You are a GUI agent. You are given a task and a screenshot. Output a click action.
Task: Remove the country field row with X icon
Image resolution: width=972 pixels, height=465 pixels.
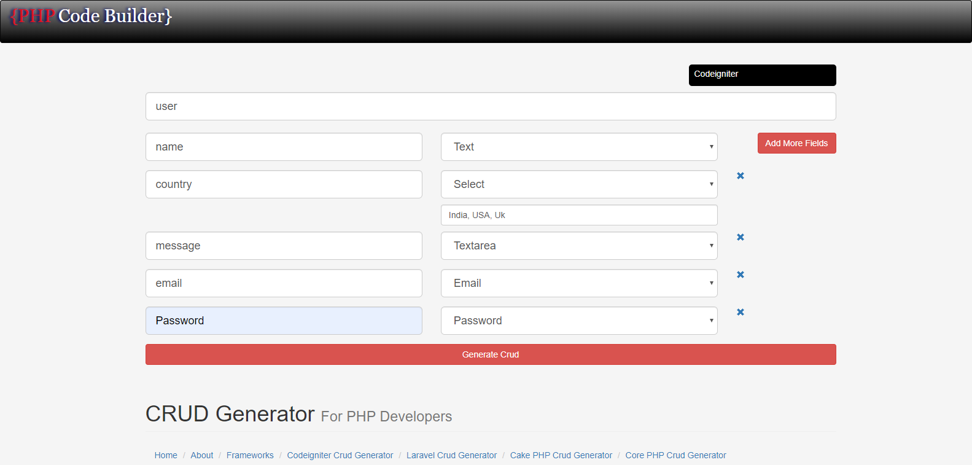pos(741,176)
